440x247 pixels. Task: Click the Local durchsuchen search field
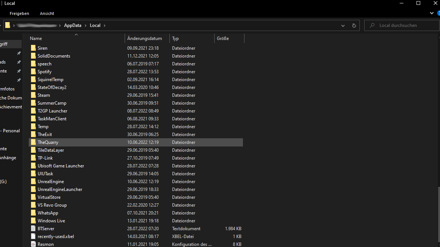click(x=402, y=25)
